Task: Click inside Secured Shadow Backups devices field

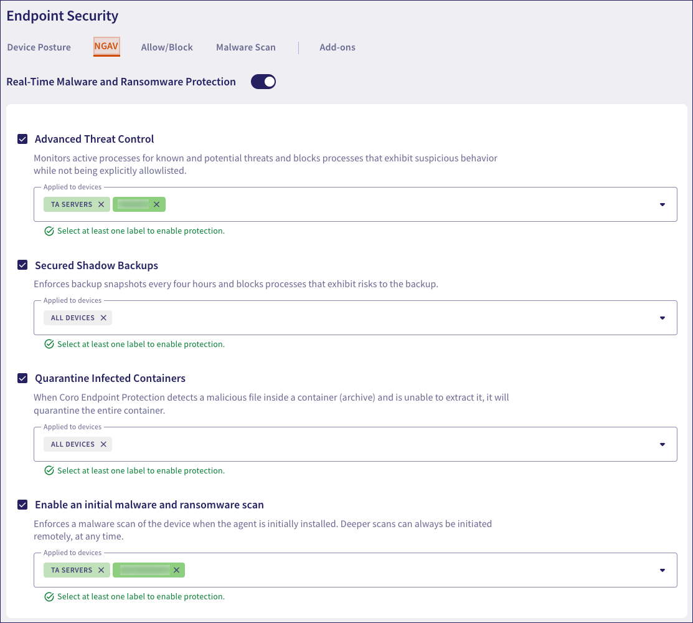Action: click(356, 318)
